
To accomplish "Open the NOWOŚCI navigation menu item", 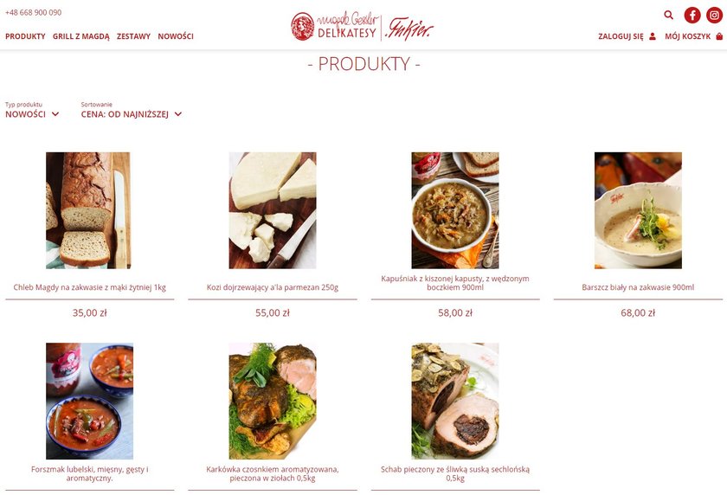I will click(x=176, y=36).
